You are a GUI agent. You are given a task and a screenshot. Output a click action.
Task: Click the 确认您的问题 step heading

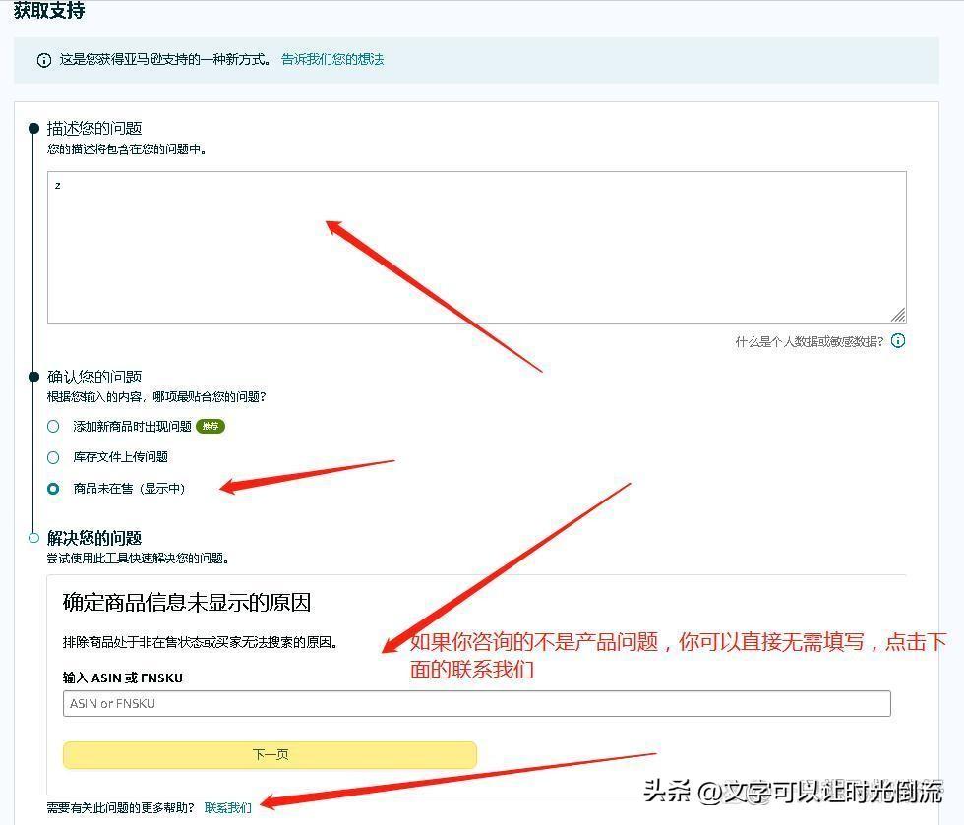94,377
